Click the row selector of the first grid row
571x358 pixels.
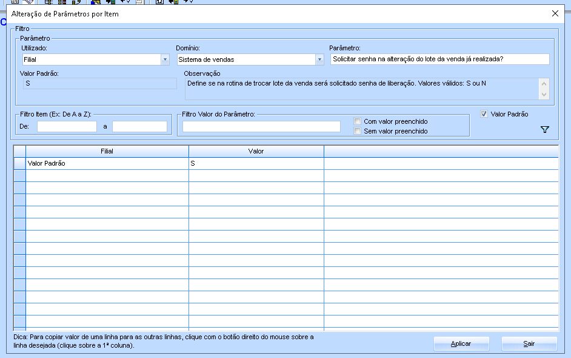point(19,164)
